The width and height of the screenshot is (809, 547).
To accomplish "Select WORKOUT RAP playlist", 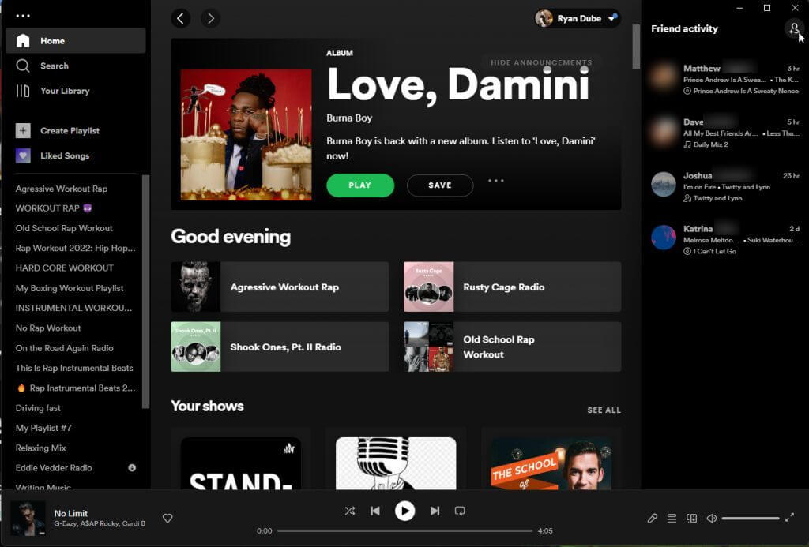I will (54, 208).
